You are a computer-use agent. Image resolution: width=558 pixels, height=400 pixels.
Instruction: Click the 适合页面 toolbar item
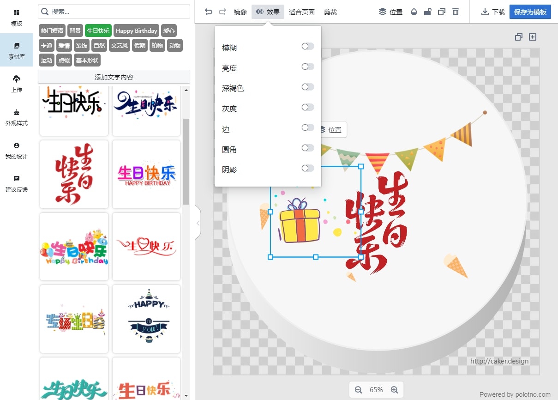click(x=302, y=12)
